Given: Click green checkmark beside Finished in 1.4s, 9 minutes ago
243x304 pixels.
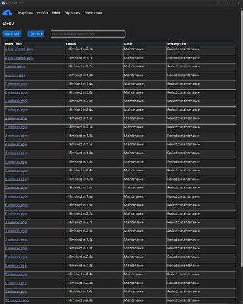Looking at the screenshot, I should coord(67,291).
